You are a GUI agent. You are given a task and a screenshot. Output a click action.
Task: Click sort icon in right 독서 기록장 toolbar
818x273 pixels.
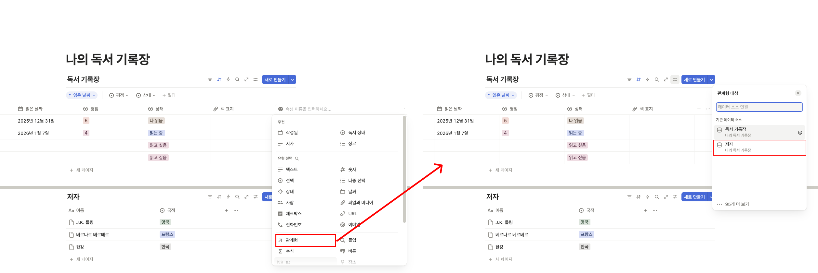tap(639, 79)
